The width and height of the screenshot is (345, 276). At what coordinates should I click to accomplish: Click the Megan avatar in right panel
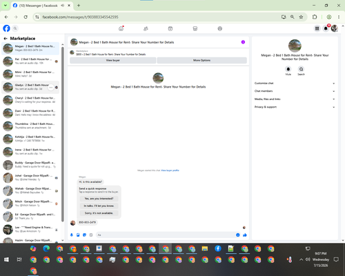(x=295, y=46)
